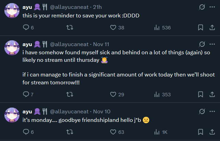Viewport: 220px width, 141px height.
Task: View analytics of the 536-view tweet
Action: (157, 28)
